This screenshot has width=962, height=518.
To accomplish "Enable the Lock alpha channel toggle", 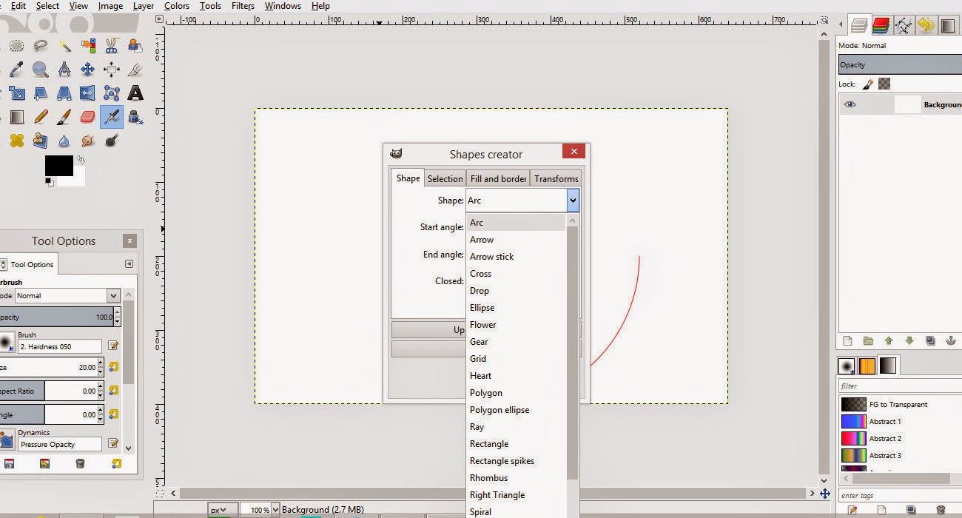I will tap(884, 84).
